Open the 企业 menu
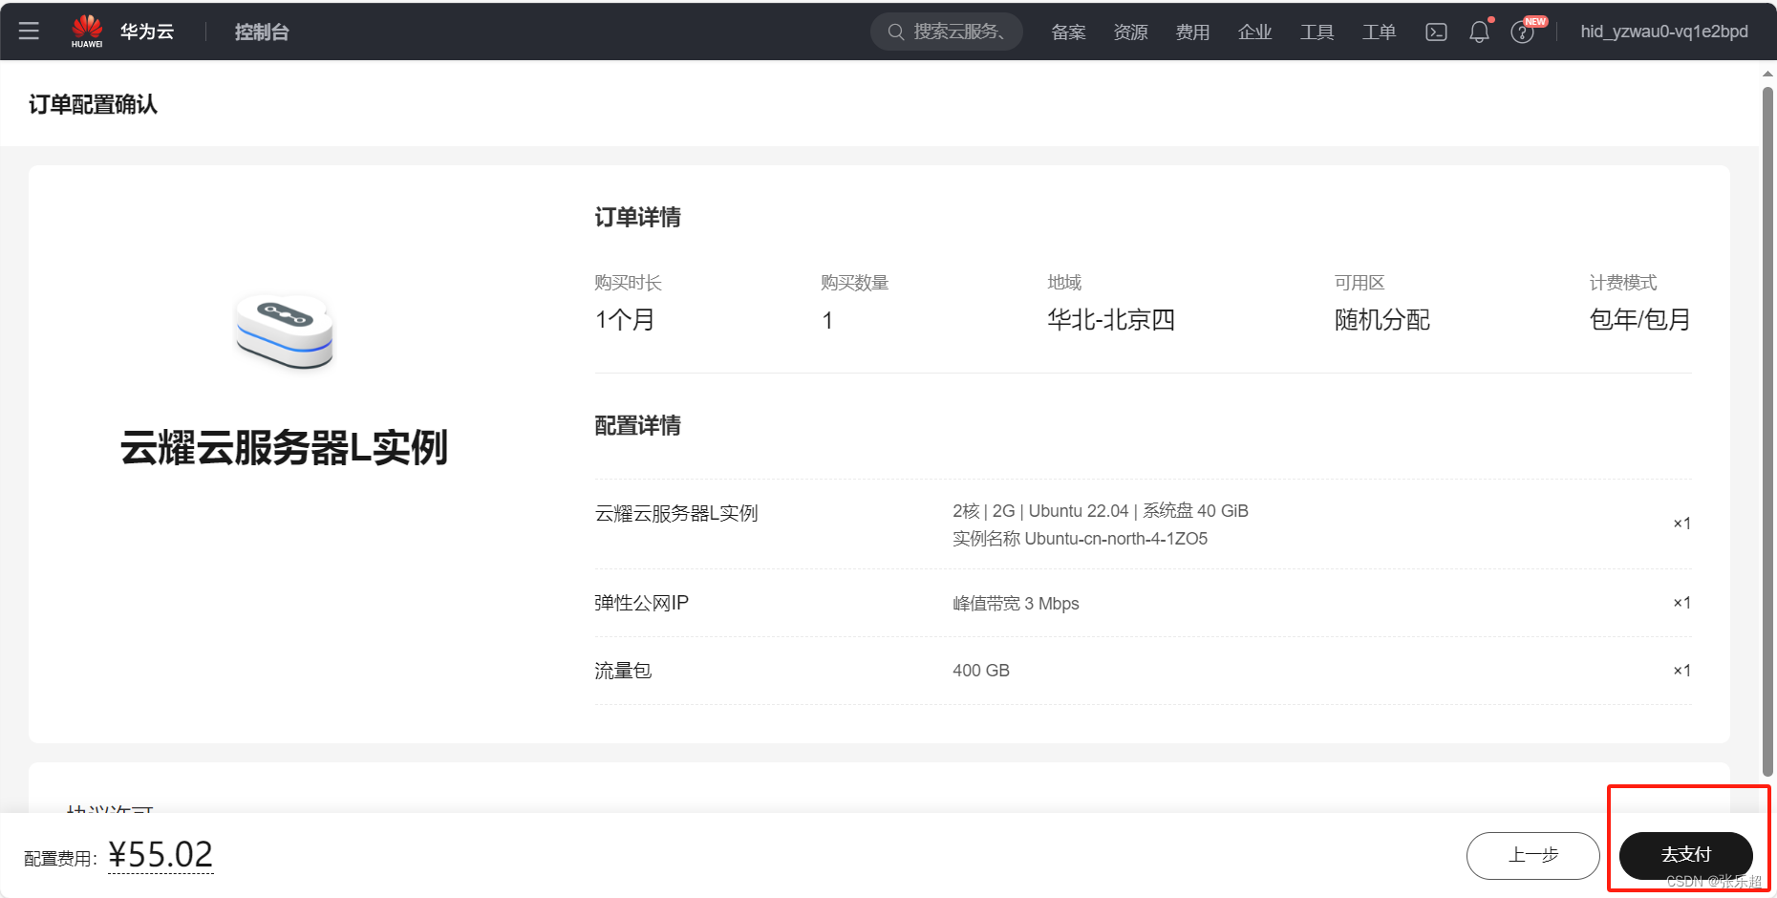 (1254, 32)
